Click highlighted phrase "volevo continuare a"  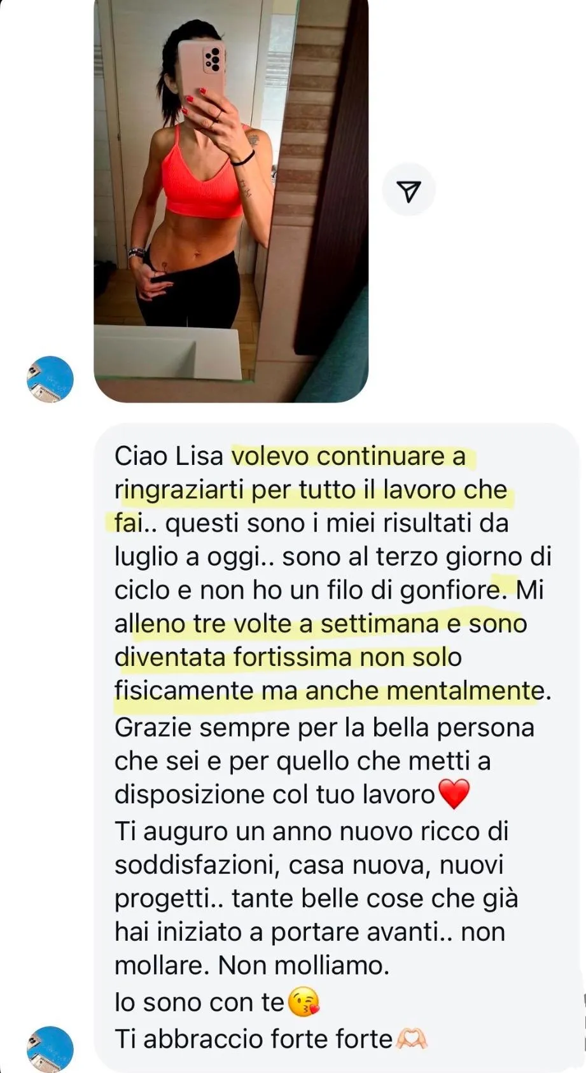(349, 456)
